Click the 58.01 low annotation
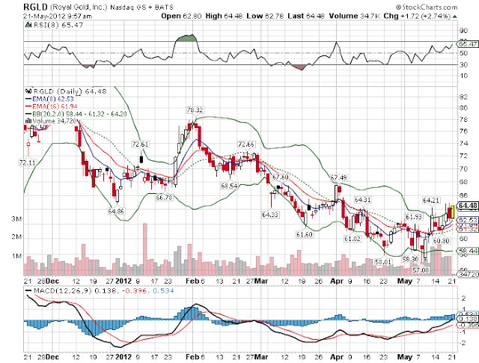This screenshot has height=363, width=479. click(x=383, y=262)
